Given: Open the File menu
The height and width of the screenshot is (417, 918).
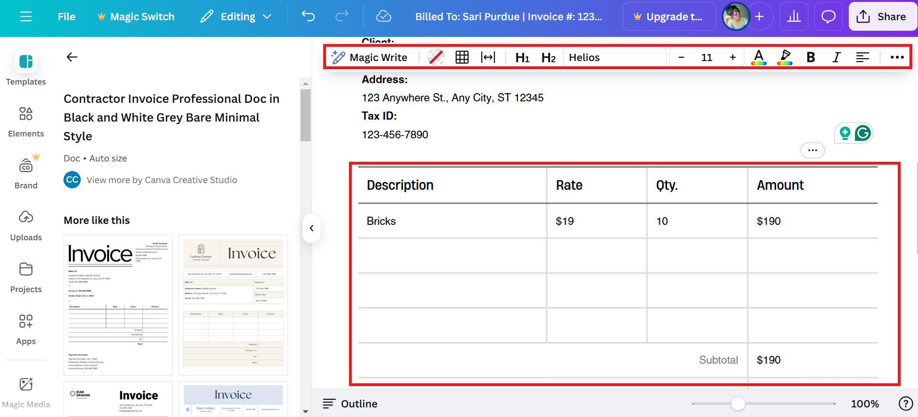Looking at the screenshot, I should (x=66, y=17).
